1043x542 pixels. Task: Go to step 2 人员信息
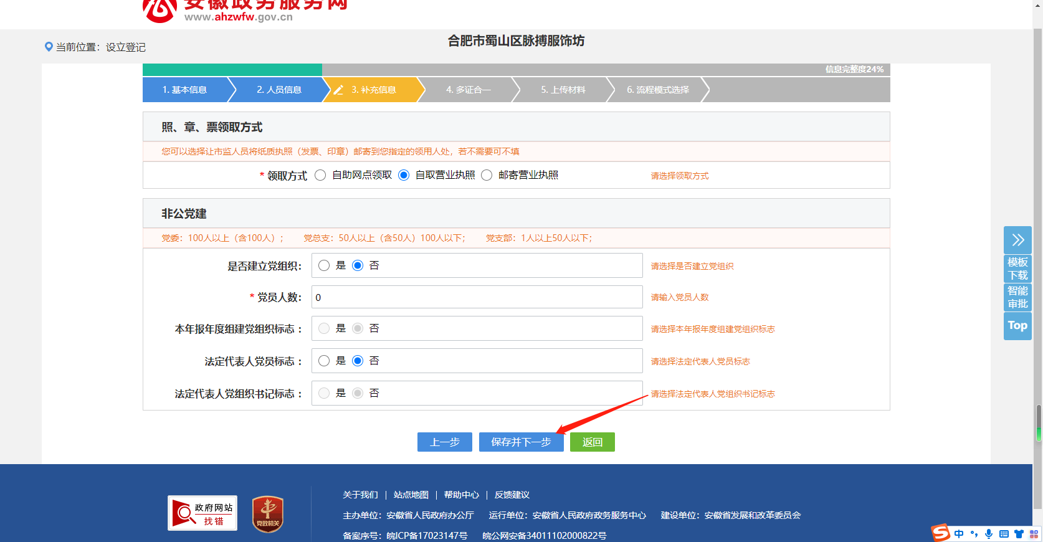(279, 90)
